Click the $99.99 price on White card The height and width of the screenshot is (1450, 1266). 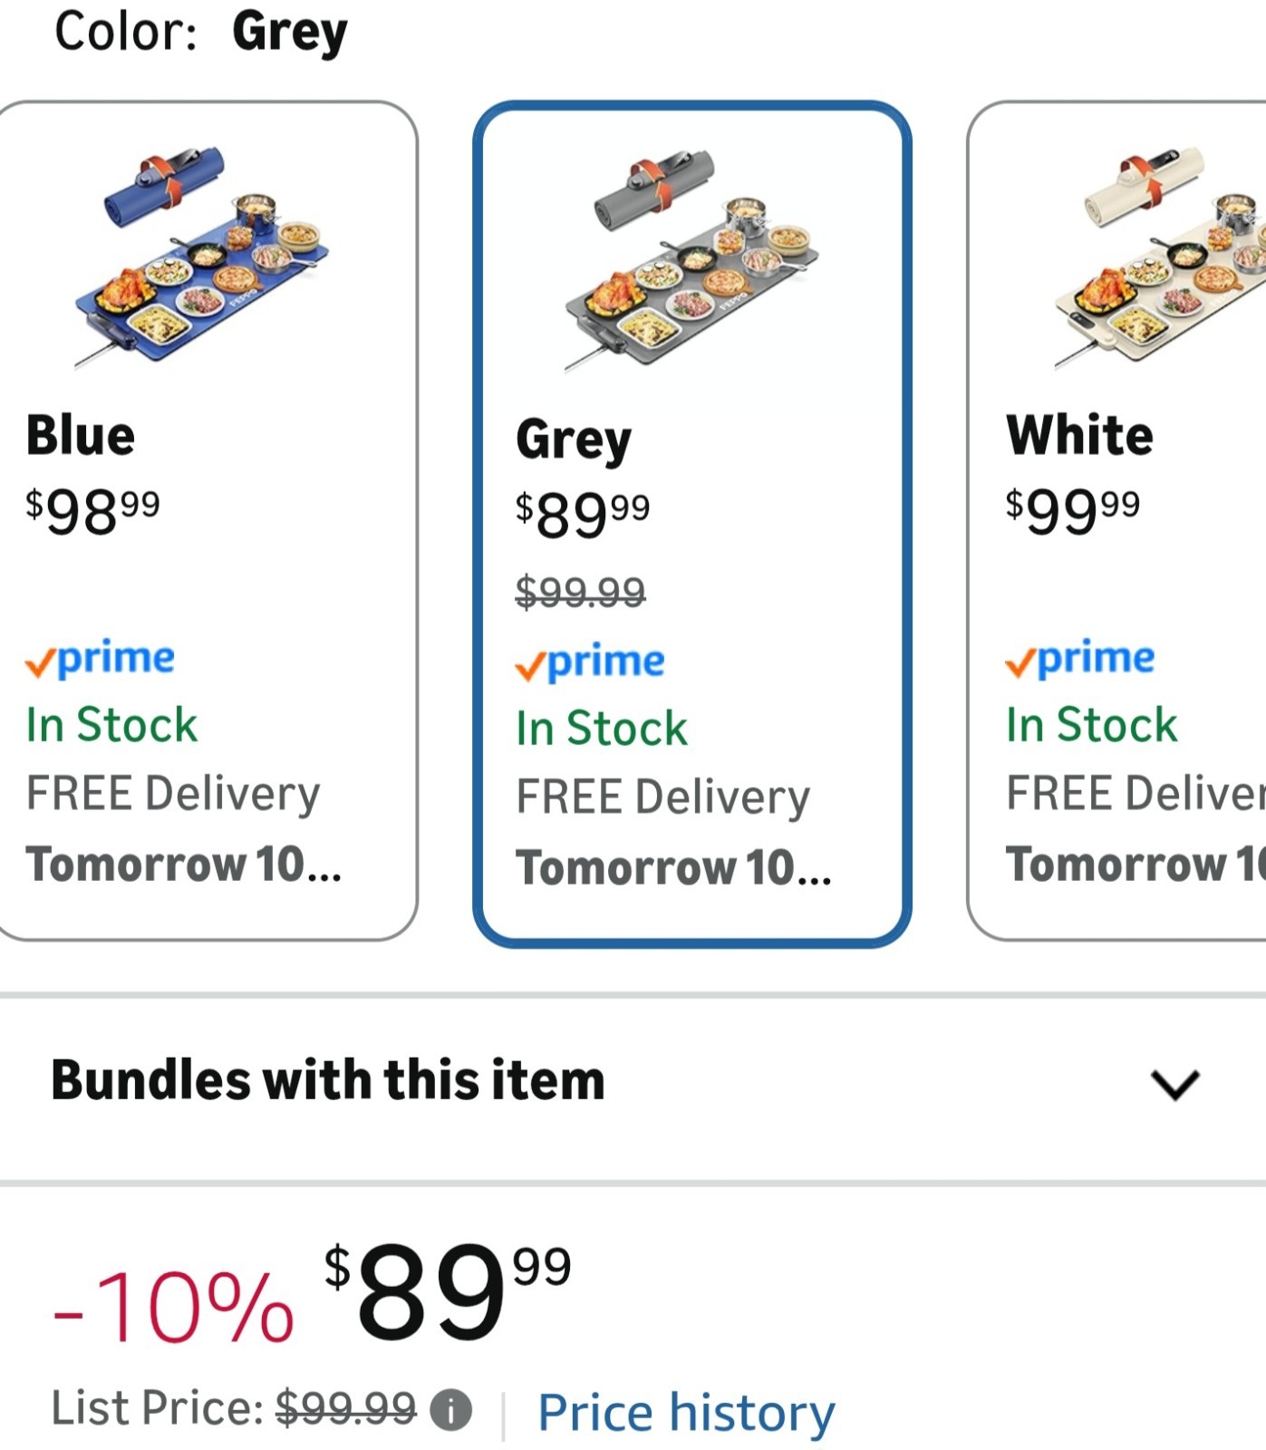tap(1072, 510)
